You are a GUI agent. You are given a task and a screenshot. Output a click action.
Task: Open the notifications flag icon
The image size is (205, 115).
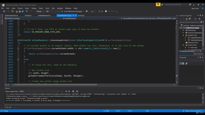click(158, 4)
